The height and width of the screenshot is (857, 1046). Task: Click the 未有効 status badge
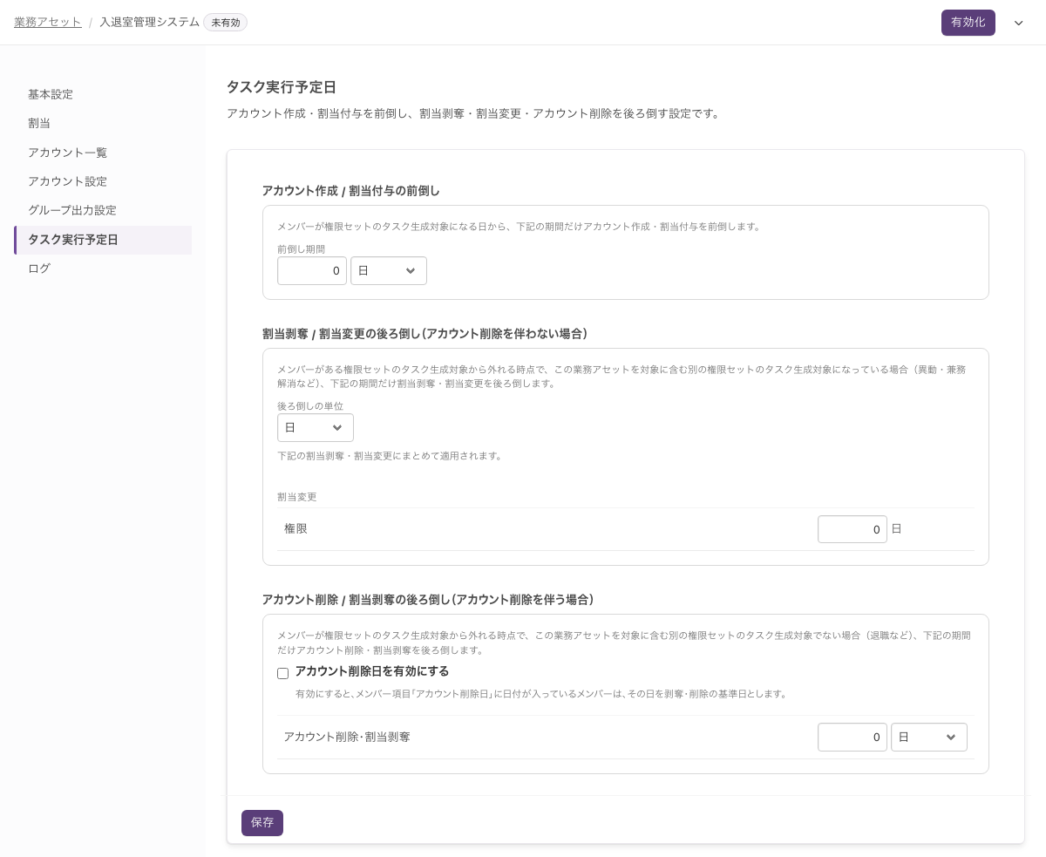(x=226, y=23)
